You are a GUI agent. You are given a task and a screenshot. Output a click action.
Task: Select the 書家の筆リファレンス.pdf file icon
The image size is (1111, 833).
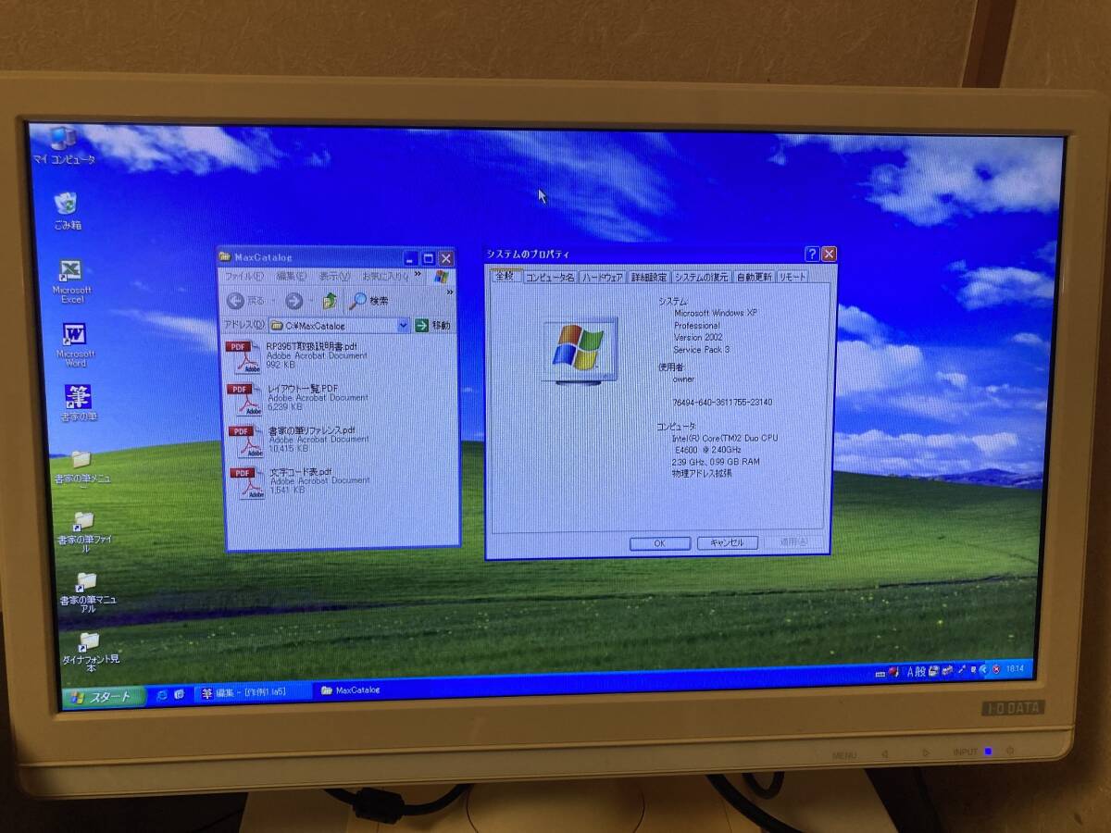[246, 441]
